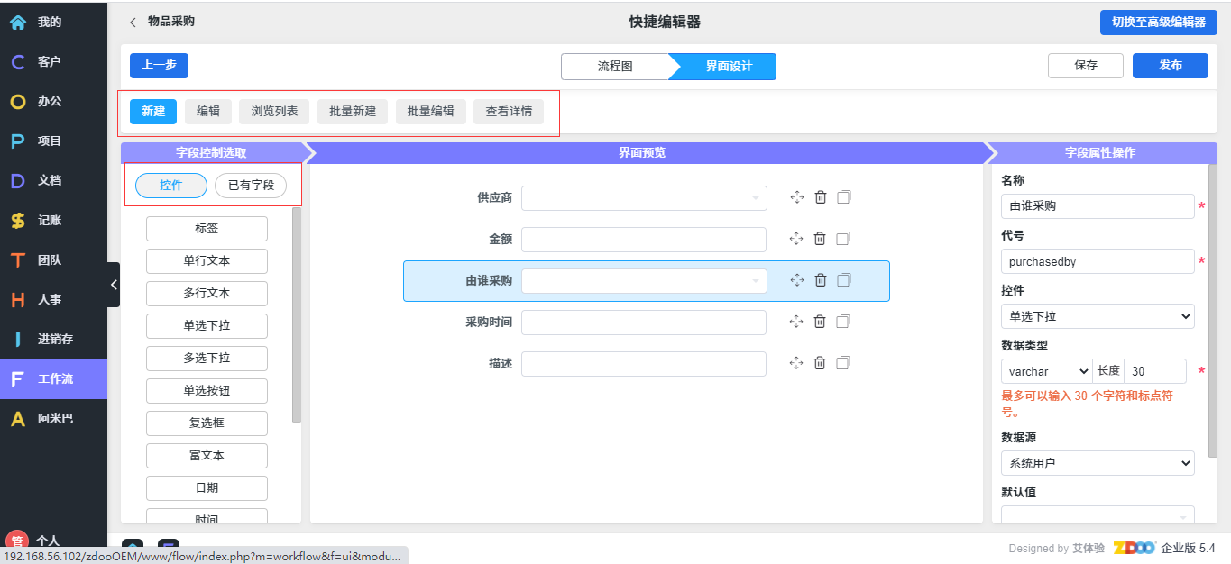
Task: Switch to 已有字段 toggle option
Action: (x=251, y=186)
